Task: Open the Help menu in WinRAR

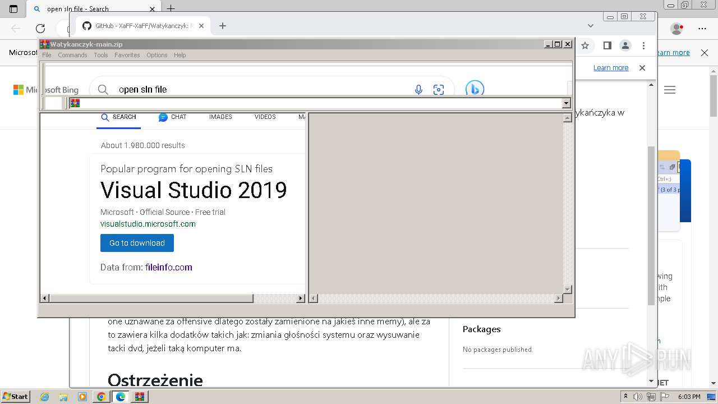Action: [x=179, y=55]
